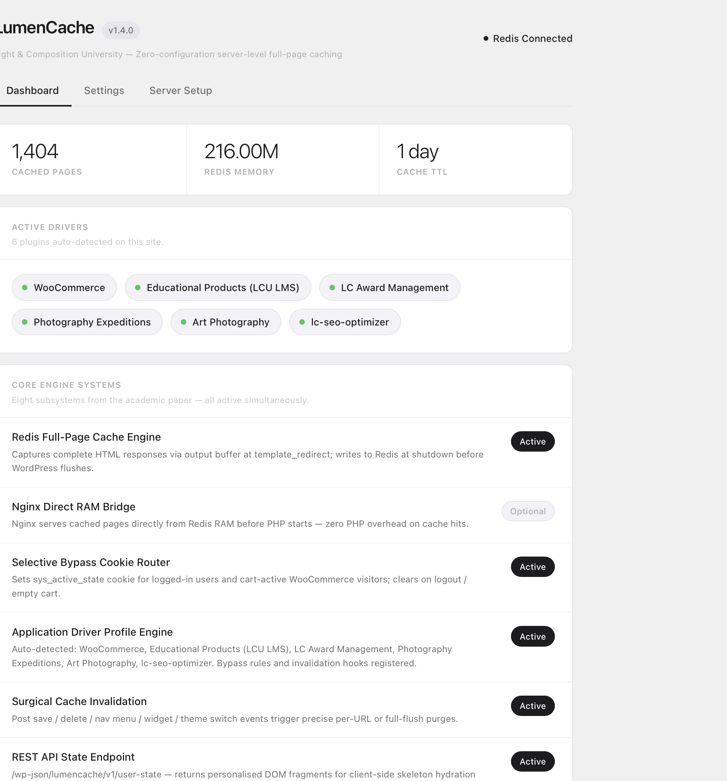
Task: Click Active badge for REST API State Endpoint
Action: 533,761
